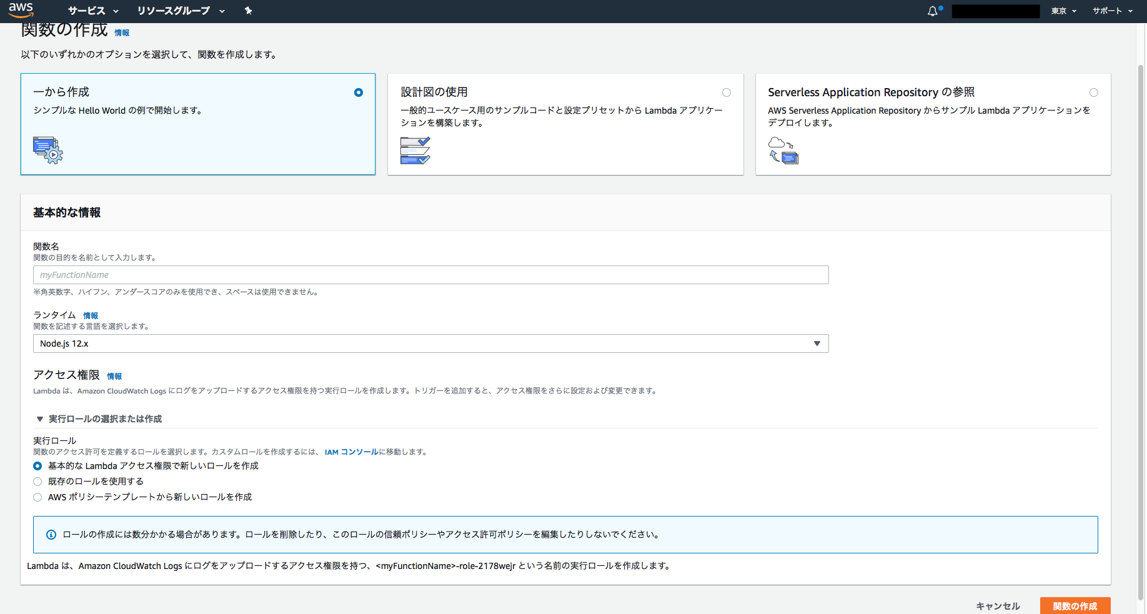Open the Node.js 12.x runtime dropdown

click(x=431, y=344)
